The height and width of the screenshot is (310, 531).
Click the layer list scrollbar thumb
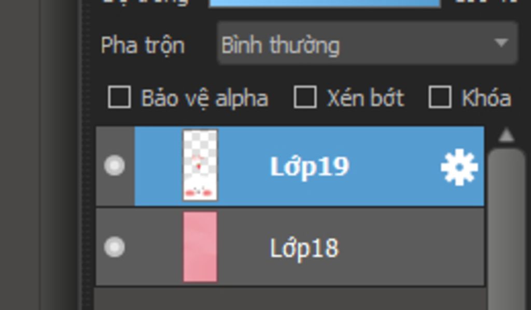click(506, 229)
